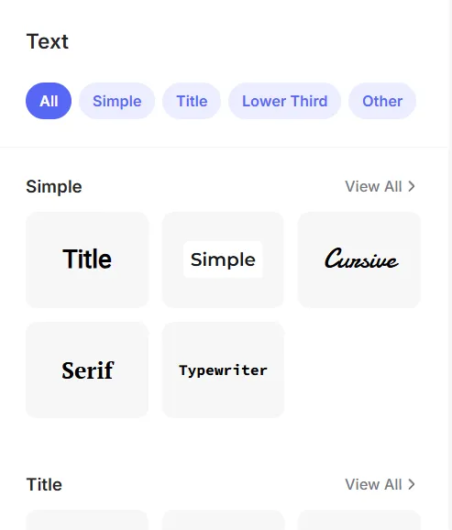Click the Simple section heading
452x530 pixels.
pos(54,186)
